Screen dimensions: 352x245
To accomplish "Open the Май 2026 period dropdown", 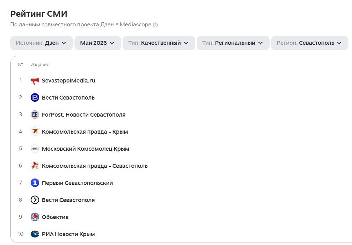I will (x=98, y=43).
